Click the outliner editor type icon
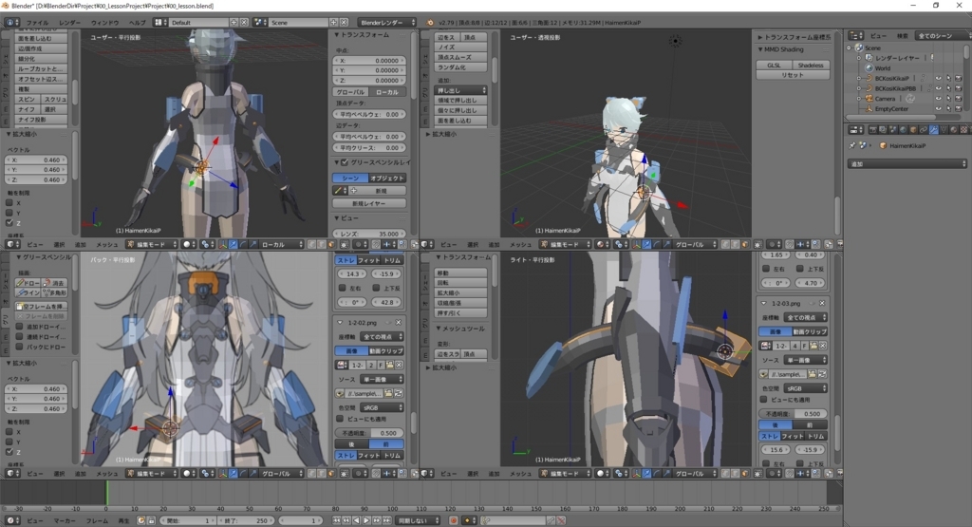This screenshot has width=972, height=527. click(x=855, y=36)
